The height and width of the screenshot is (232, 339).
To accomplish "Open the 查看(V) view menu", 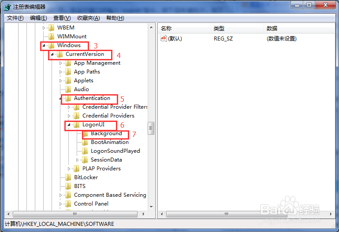I will coord(62,18).
